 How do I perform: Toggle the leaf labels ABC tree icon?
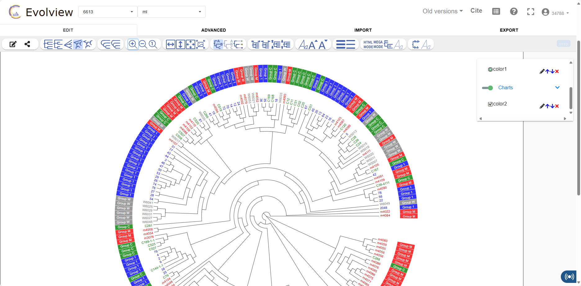pyautogui.click(x=218, y=44)
